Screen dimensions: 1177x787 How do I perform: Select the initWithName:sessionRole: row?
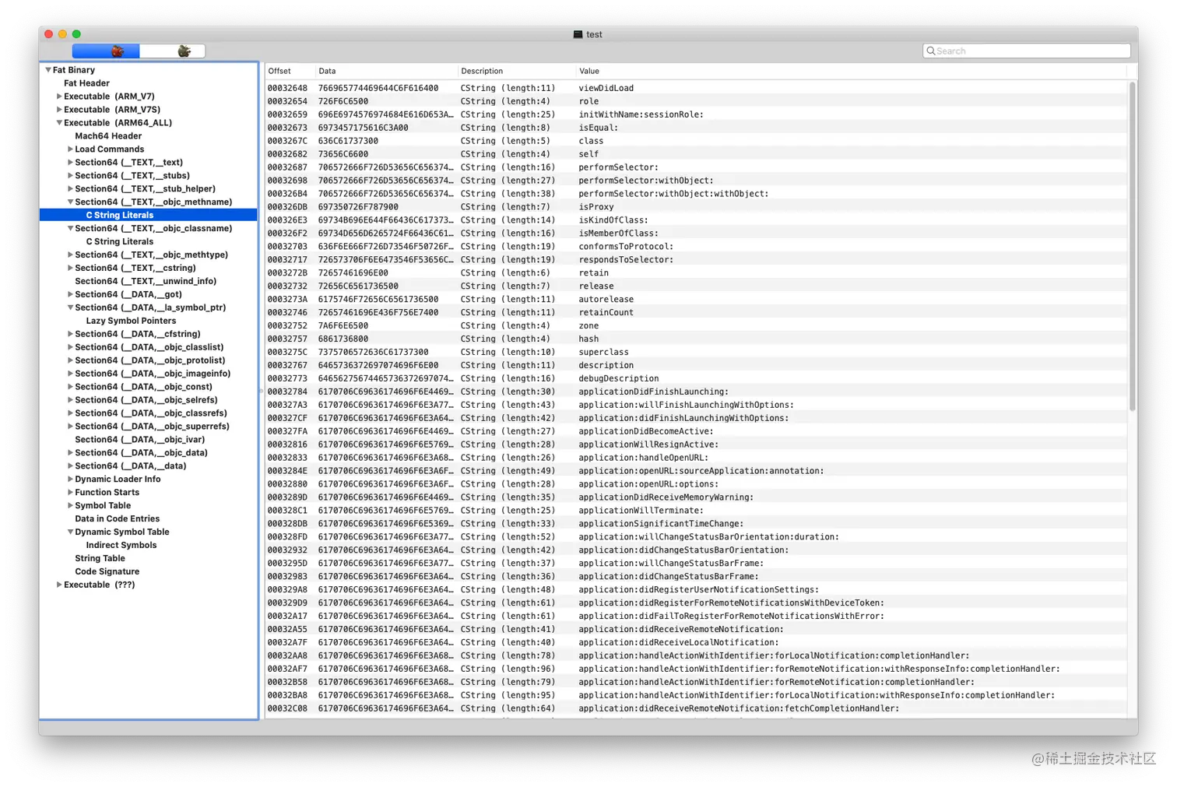(x=695, y=115)
